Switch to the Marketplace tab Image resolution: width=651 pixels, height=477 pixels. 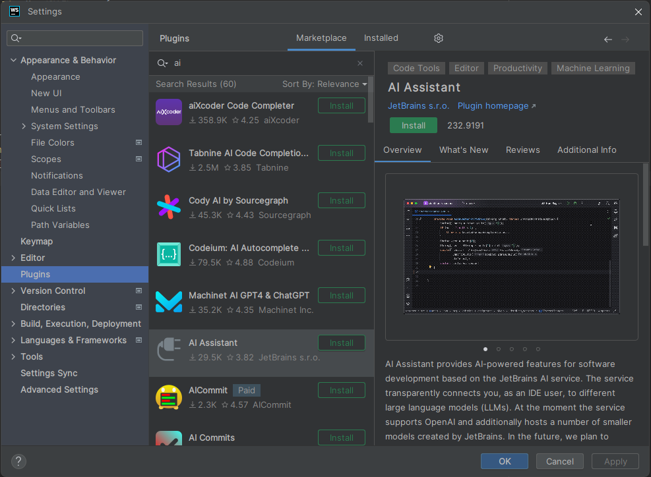click(x=321, y=38)
